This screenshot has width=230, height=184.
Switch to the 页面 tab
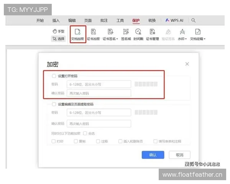[x=88, y=21]
